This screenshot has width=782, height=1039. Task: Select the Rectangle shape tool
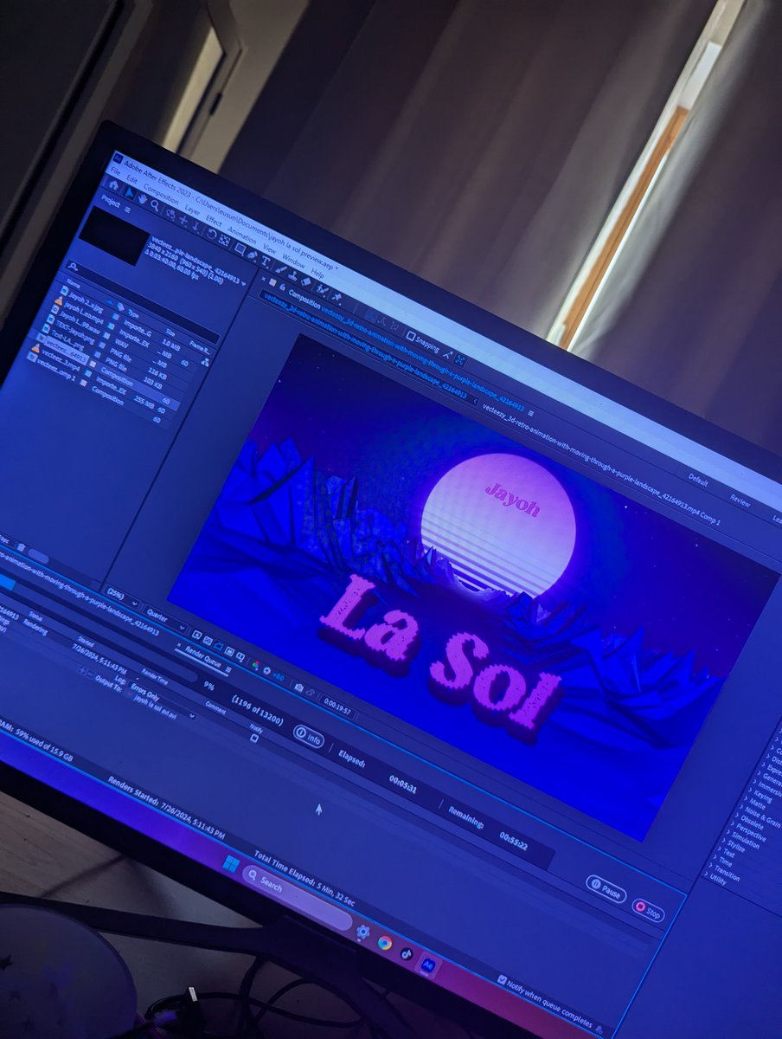[240, 248]
